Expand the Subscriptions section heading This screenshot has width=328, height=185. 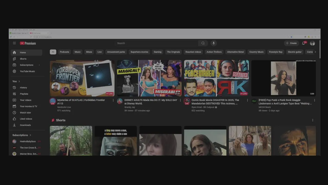pyautogui.click(x=22, y=135)
